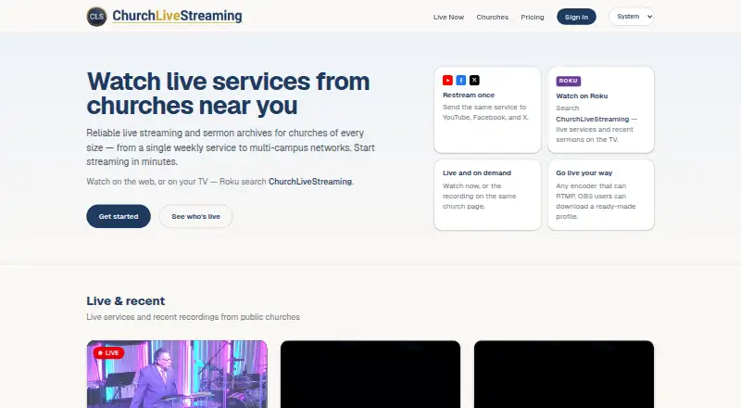Click bold ChurchLiveStreaming text in hero paragraph
Viewport: 741px width, 408px height.
tap(310, 182)
